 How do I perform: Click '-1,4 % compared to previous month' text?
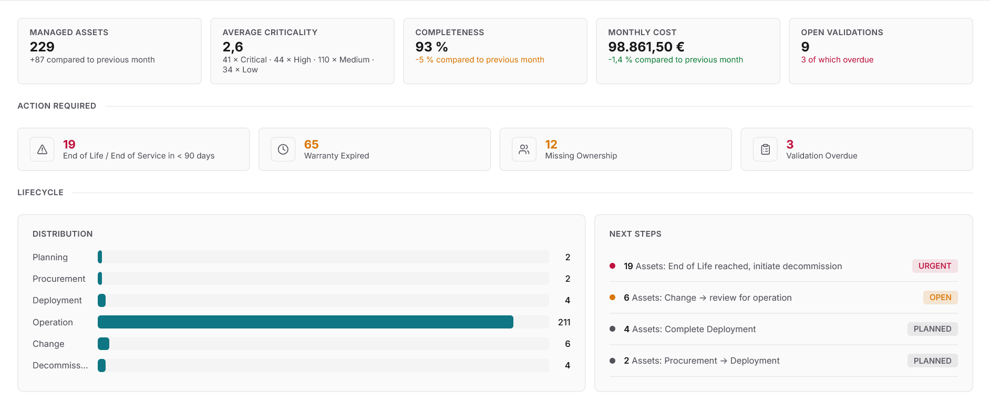pos(676,60)
